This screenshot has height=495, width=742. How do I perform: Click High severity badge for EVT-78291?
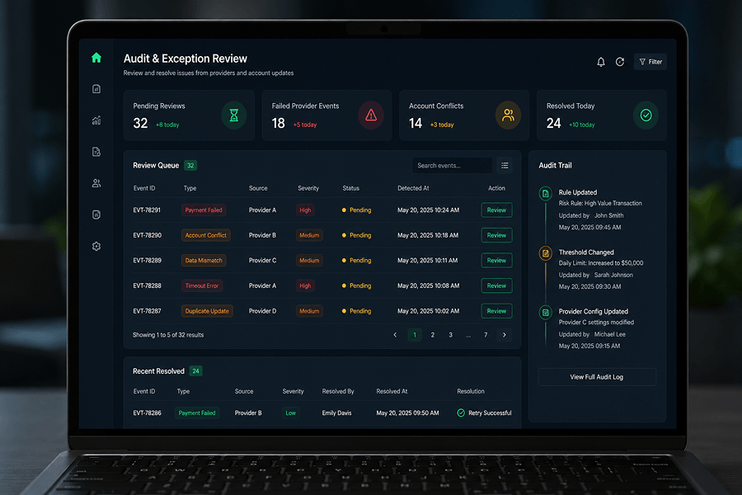pos(305,210)
